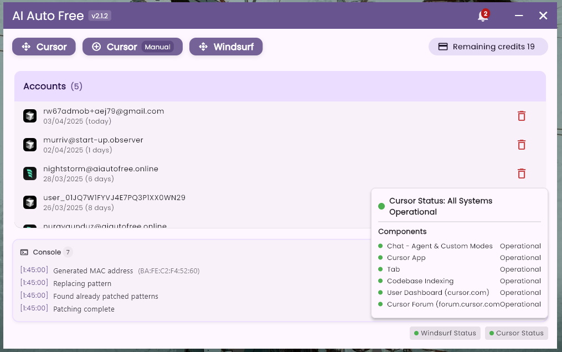Click the Cursor Forum component row

(460, 304)
